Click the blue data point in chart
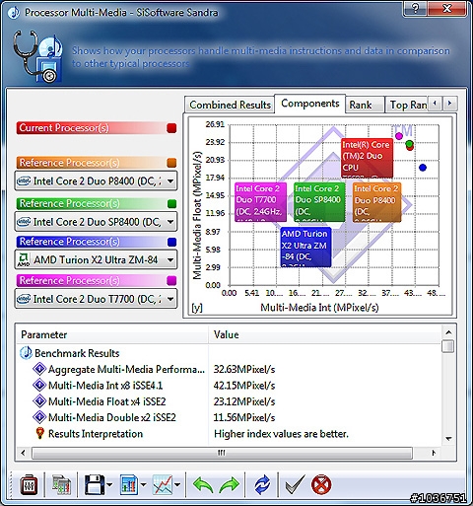Viewport: 473px width, 506px height. 423,168
